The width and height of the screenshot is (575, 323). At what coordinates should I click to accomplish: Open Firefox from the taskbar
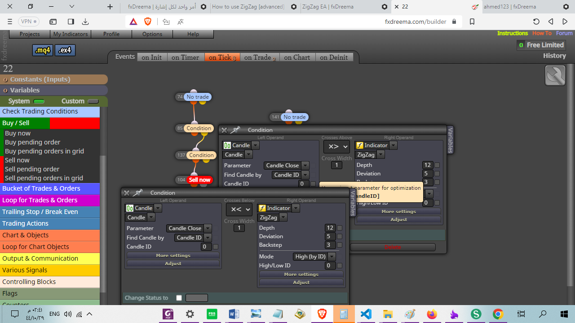pos(432,314)
